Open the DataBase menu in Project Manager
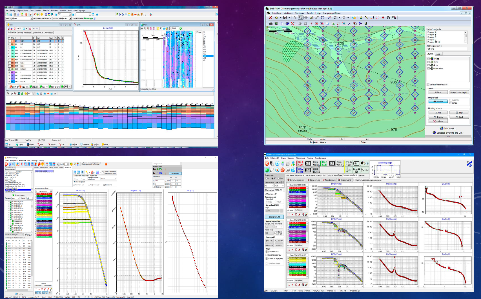The width and height of the screenshot is (481, 299). click(276, 13)
